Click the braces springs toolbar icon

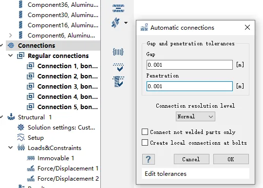(118, 52)
